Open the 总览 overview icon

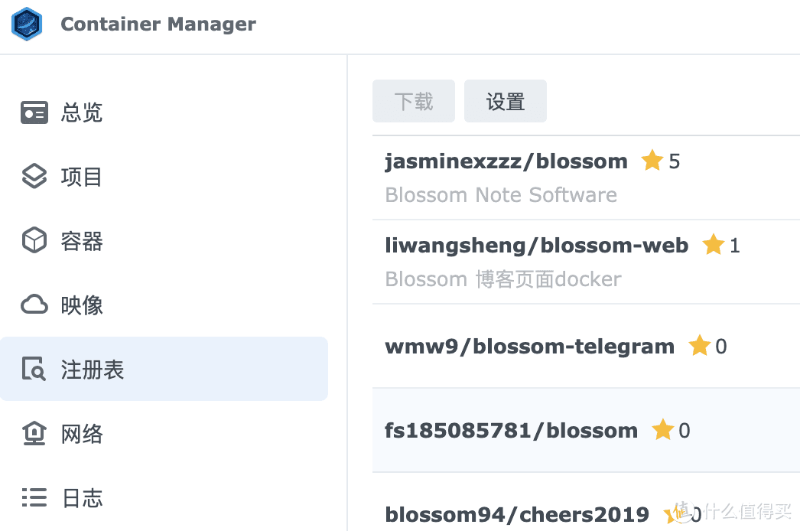pos(34,112)
